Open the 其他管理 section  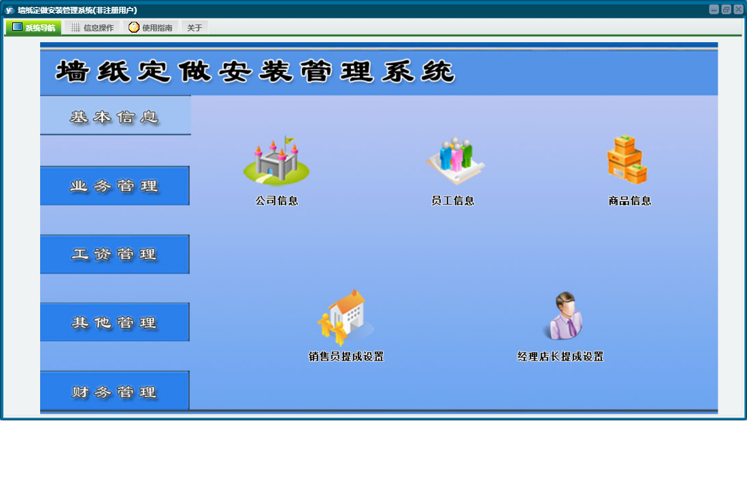point(115,322)
